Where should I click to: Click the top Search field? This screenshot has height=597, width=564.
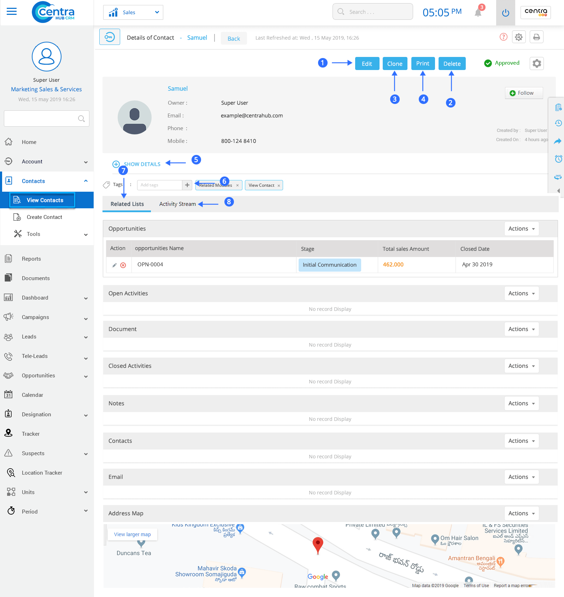pyautogui.click(x=373, y=12)
